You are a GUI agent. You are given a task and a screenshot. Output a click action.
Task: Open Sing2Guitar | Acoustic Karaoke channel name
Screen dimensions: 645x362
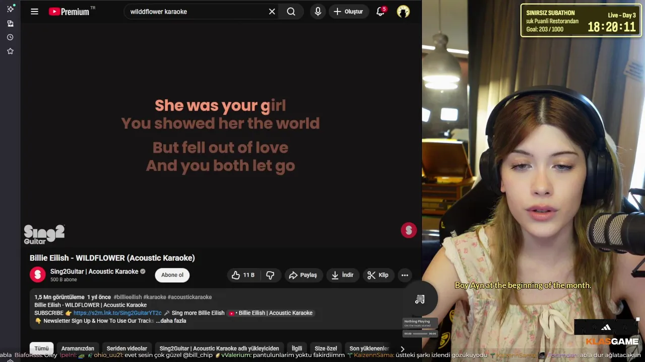[x=94, y=271]
